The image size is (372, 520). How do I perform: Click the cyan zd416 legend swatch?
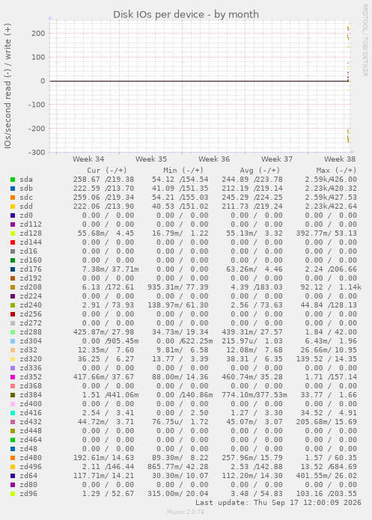coord(13,413)
